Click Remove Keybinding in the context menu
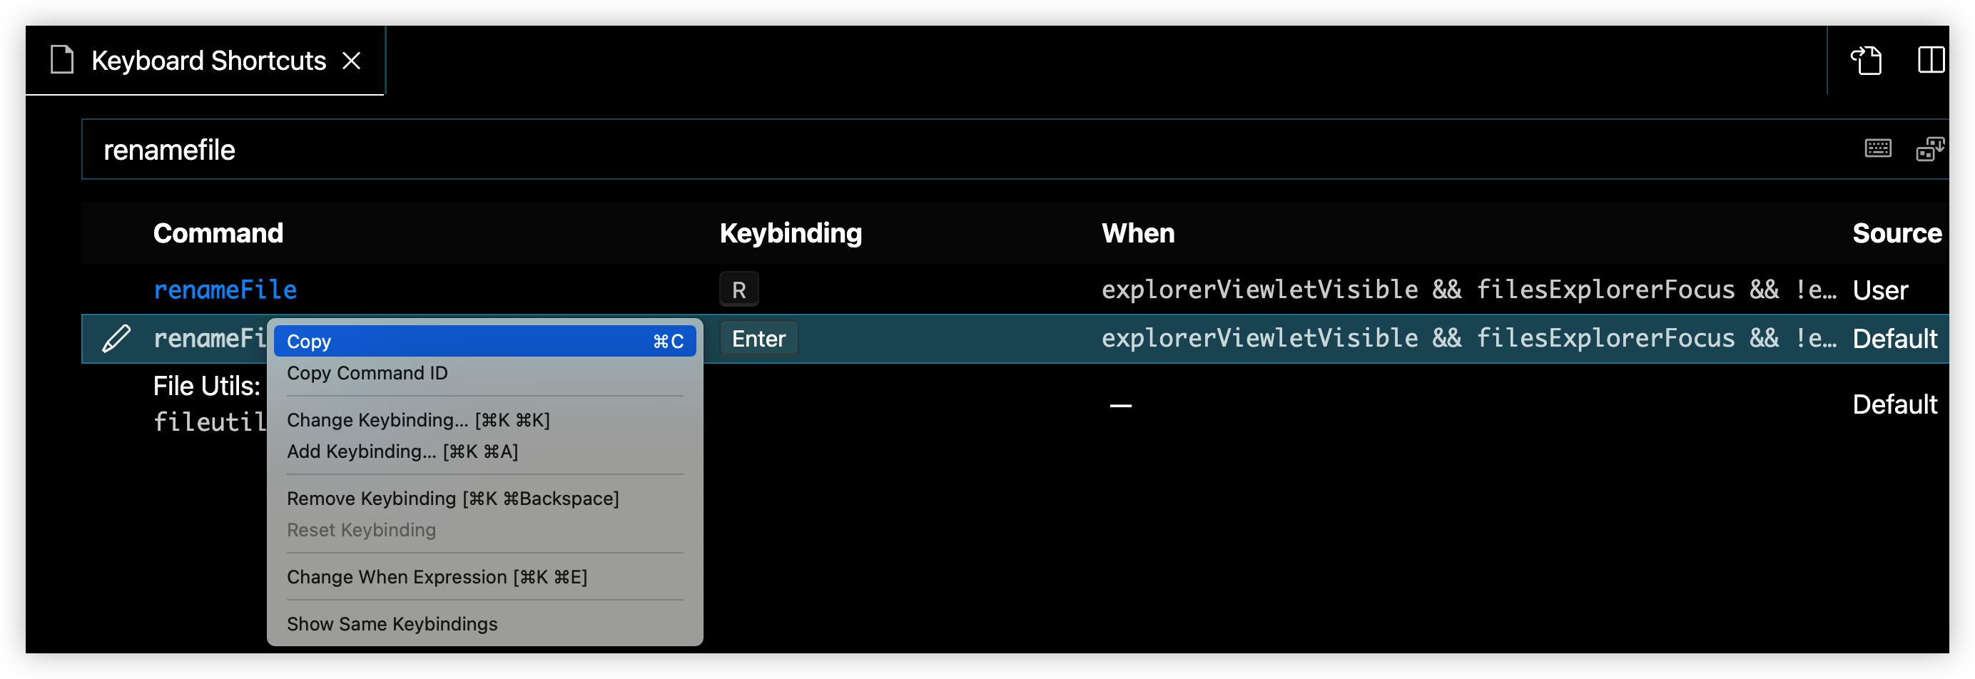 tap(452, 498)
